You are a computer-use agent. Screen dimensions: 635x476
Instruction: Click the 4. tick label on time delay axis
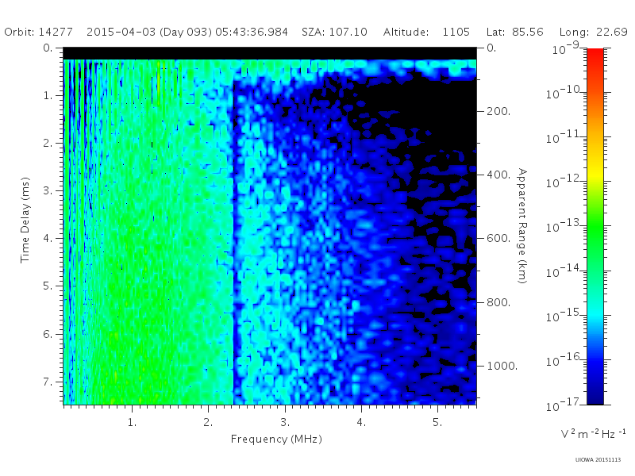click(48, 238)
